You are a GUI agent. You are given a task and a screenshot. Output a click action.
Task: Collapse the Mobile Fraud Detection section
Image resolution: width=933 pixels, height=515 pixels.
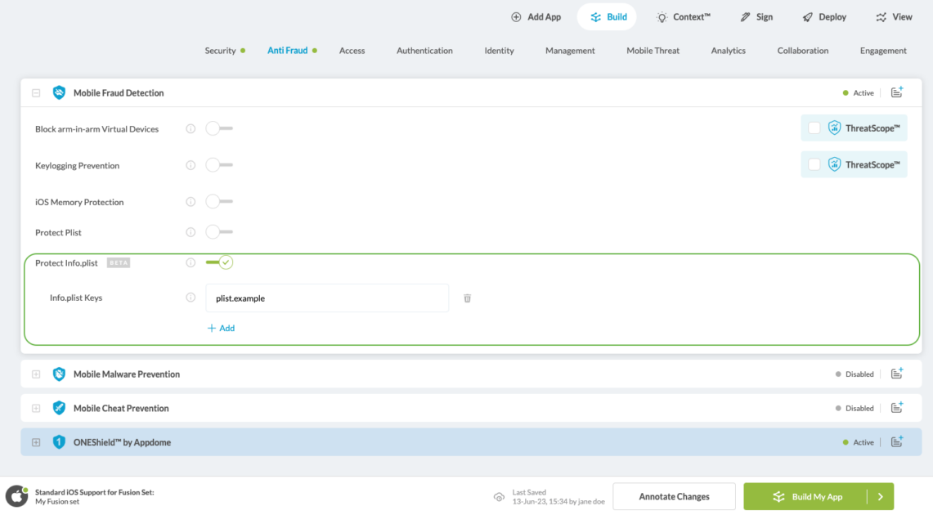coord(36,93)
